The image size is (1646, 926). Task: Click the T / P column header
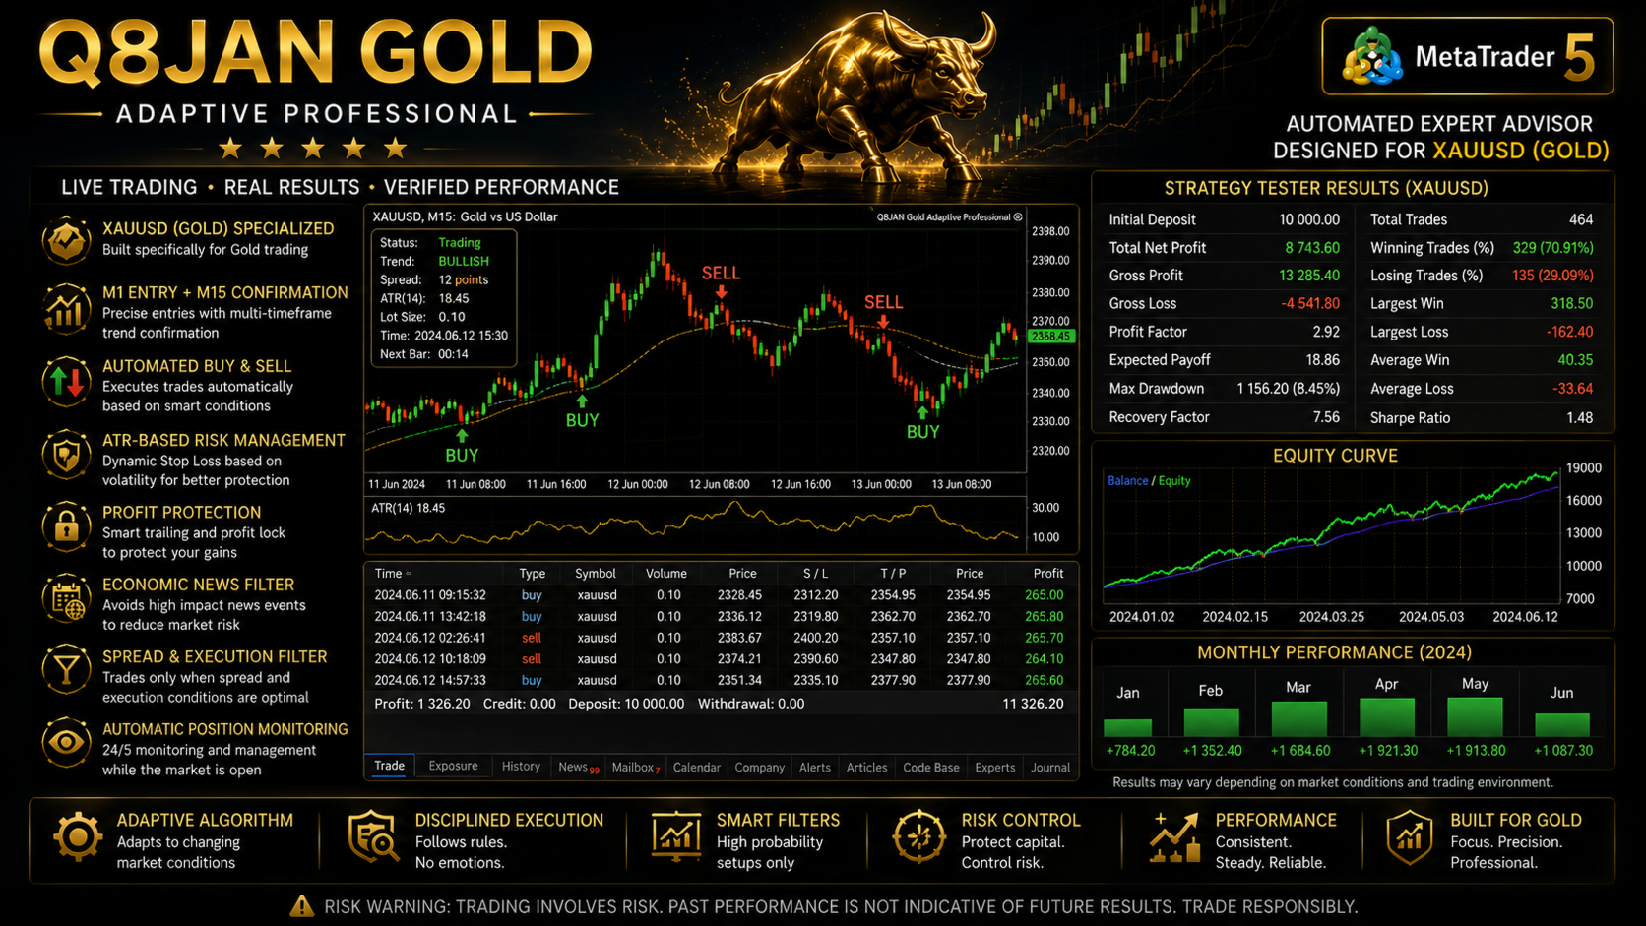tap(893, 573)
